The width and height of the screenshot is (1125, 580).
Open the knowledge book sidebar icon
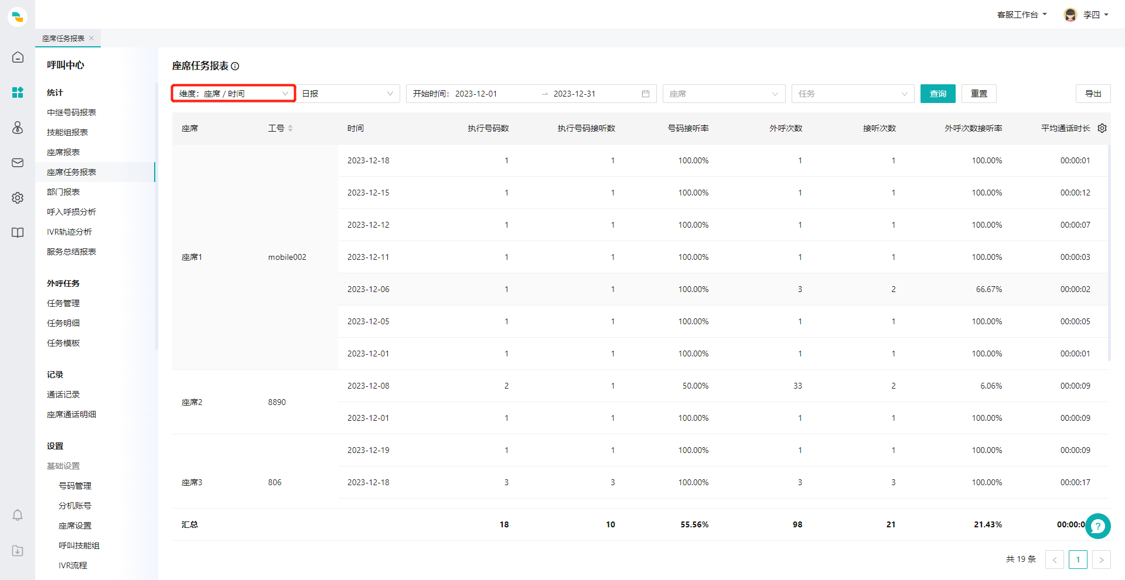pos(18,232)
